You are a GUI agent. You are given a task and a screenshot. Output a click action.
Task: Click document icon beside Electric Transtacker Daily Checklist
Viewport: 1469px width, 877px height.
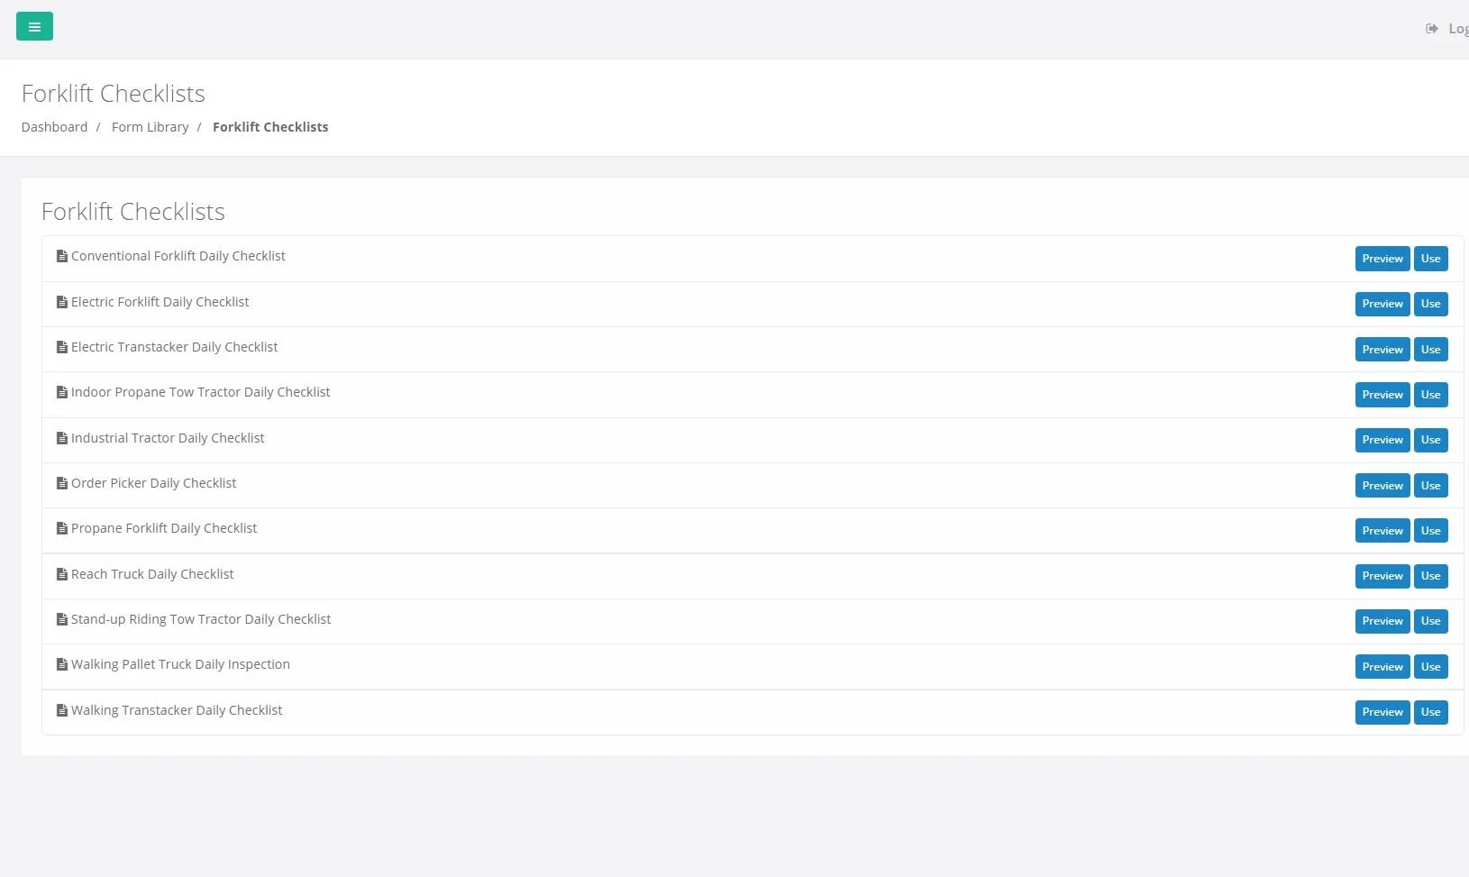pyautogui.click(x=62, y=348)
